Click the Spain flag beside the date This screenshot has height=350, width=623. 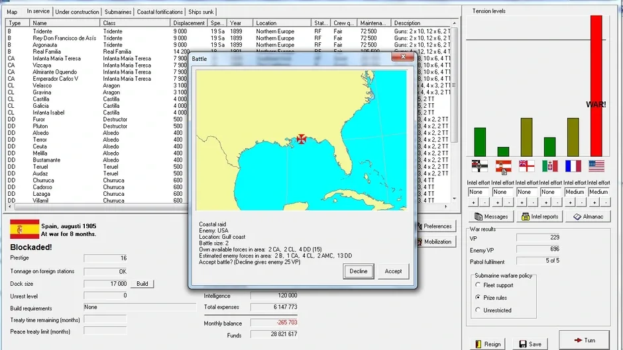pyautogui.click(x=25, y=230)
